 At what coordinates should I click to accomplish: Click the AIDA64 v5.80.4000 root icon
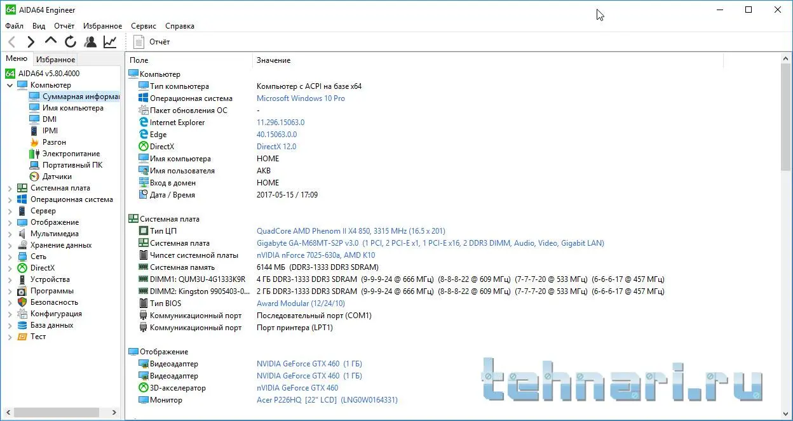point(10,74)
